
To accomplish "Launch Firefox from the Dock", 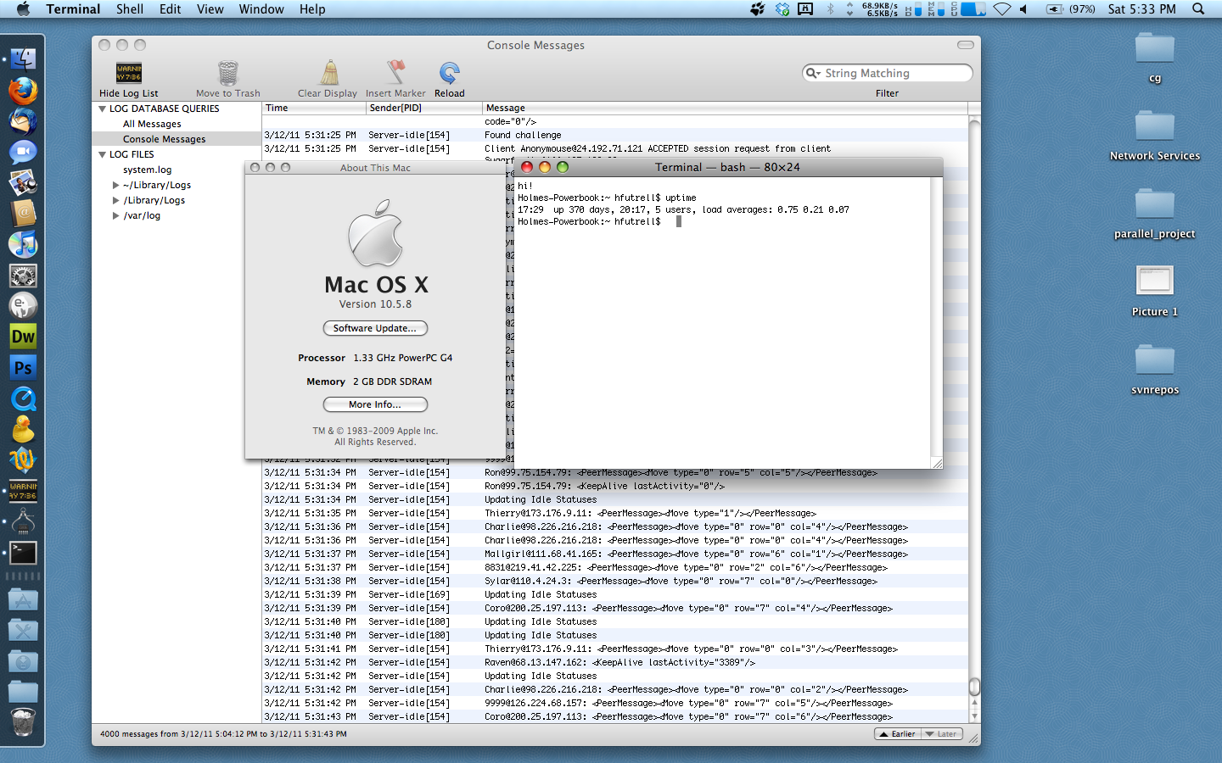I will pyautogui.click(x=23, y=91).
